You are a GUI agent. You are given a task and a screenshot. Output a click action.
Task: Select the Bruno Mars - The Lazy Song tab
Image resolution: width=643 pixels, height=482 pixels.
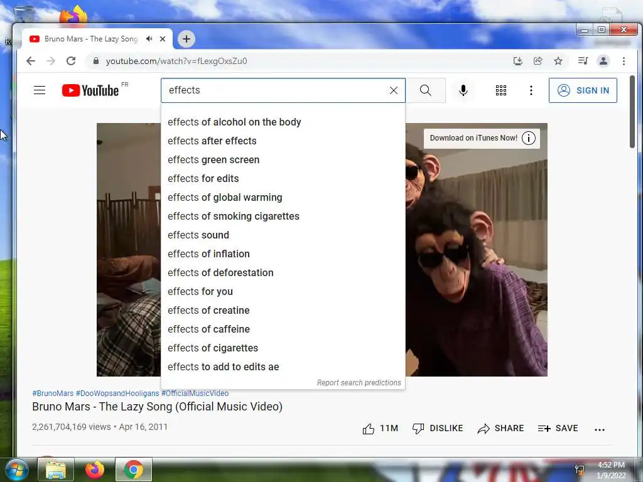click(x=91, y=38)
